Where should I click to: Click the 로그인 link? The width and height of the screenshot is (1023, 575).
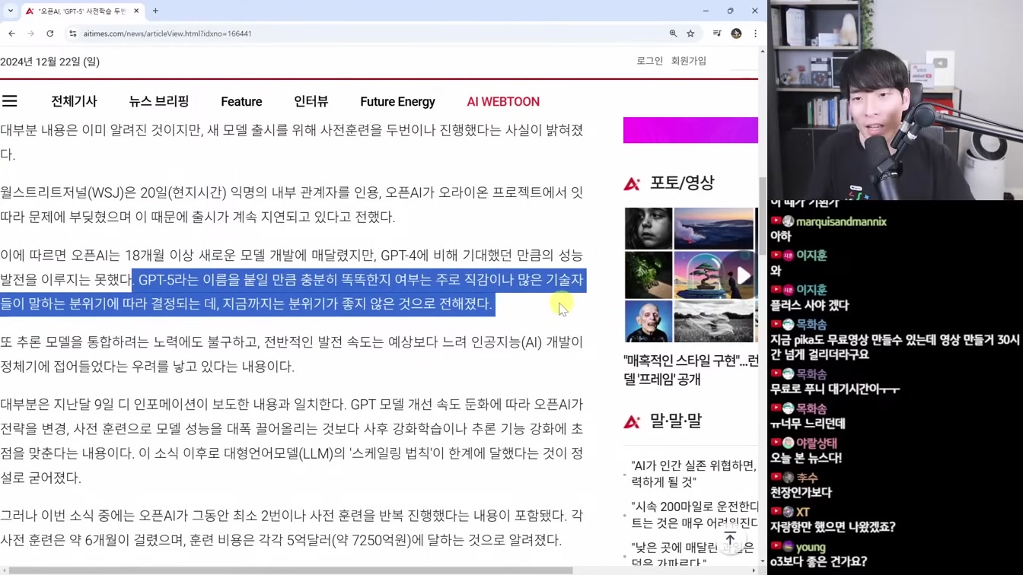(x=649, y=61)
